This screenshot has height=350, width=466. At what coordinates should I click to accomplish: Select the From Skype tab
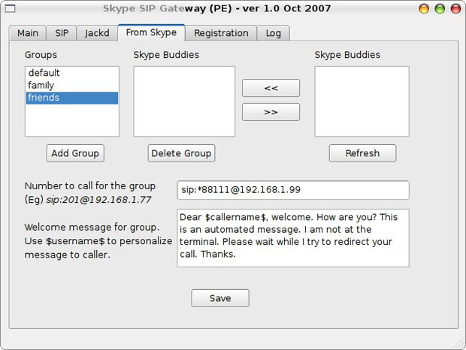151,33
